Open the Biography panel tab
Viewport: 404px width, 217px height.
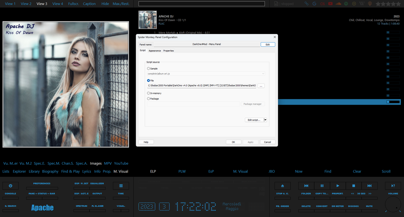pos(50,171)
